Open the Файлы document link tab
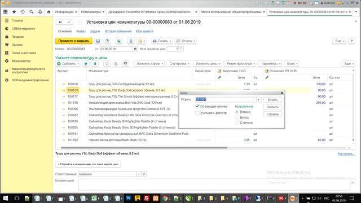Screen dimensions: 361x203 point(81,32)
